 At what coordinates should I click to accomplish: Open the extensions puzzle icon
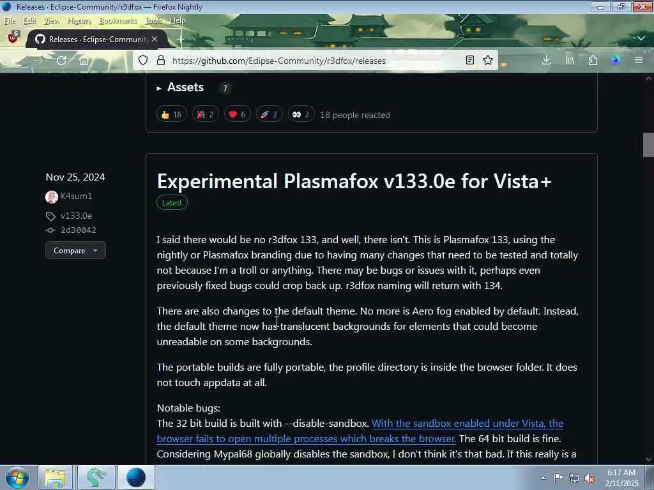(593, 61)
